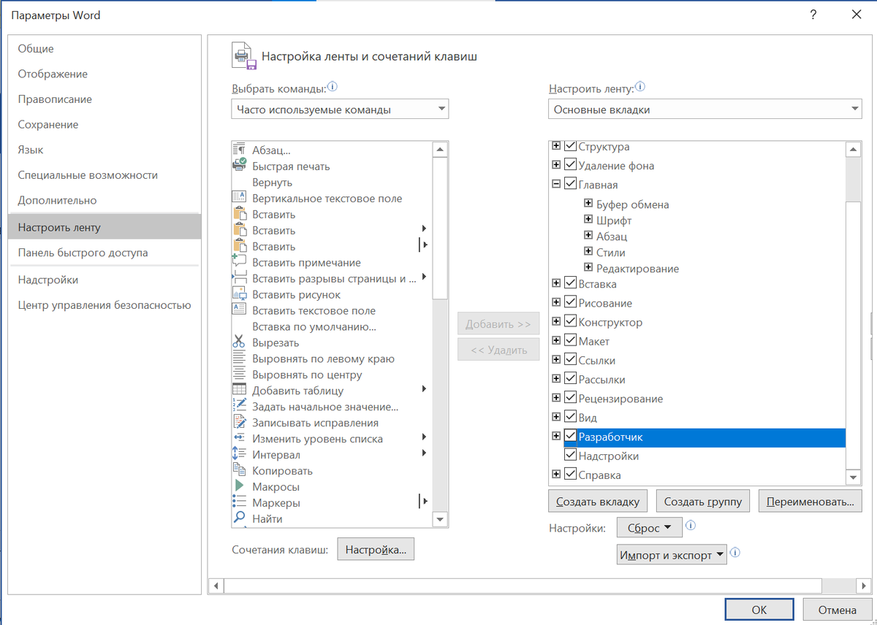This screenshot has height=625, width=877.
Task: Open the Импорт и экспорт dropdown
Action: 672,554
